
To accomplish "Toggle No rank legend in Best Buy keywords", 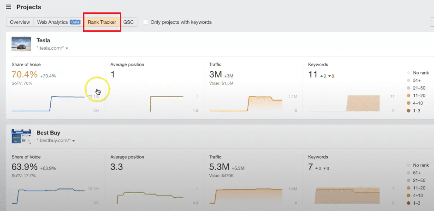I will (418, 165).
